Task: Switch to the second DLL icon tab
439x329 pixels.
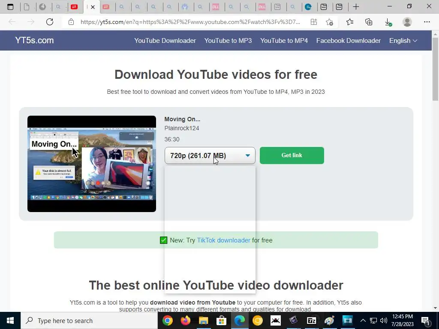Action: 262,7
